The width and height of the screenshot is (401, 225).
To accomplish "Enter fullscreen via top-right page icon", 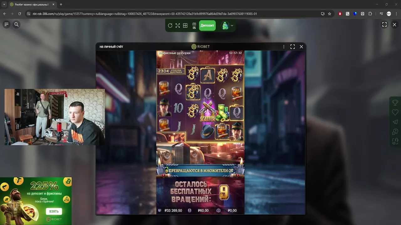I will (384, 24).
